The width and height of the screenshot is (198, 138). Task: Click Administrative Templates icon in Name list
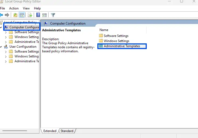click(101, 46)
